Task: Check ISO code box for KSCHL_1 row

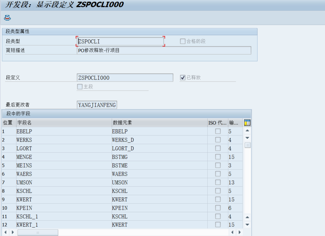Action: click(x=218, y=216)
